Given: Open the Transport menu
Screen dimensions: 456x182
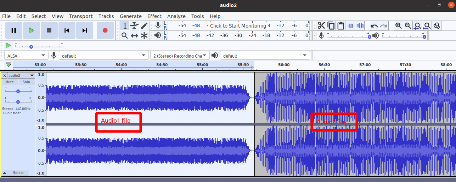Looking at the screenshot, I should pyautogui.click(x=81, y=16).
